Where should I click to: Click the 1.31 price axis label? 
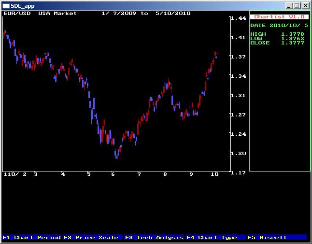tap(239, 96)
